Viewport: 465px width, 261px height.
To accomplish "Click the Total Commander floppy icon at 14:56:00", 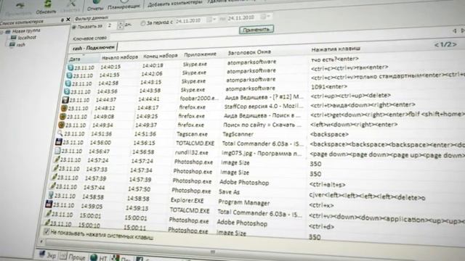I will click(58, 142).
